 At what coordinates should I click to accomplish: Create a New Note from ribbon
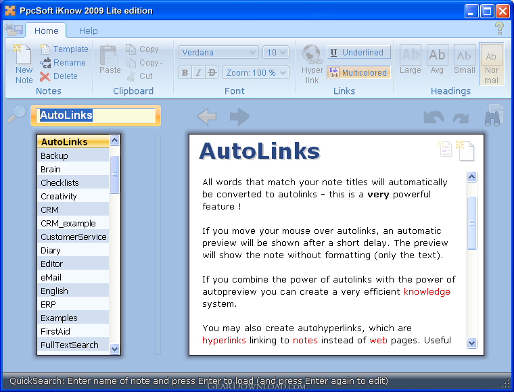click(x=24, y=64)
